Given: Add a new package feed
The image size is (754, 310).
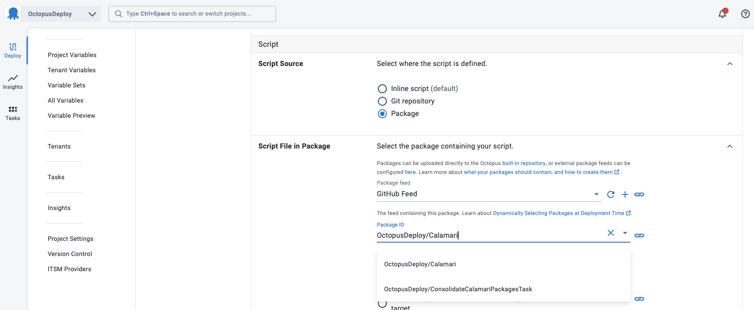Looking at the screenshot, I should tap(625, 194).
